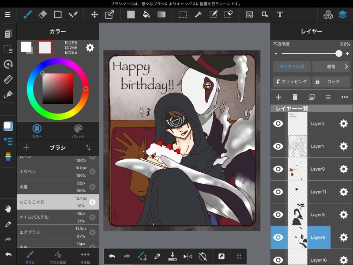Flip canvas horizontally in bottom bar

tap(188, 256)
